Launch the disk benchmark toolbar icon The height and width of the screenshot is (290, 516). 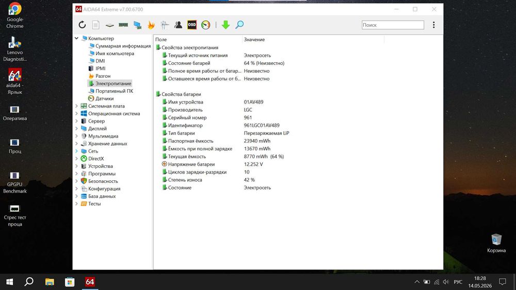(x=109, y=25)
